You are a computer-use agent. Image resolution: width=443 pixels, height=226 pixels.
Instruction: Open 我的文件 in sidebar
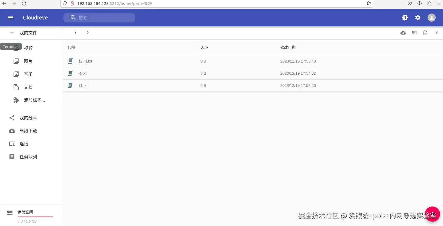pos(28,33)
